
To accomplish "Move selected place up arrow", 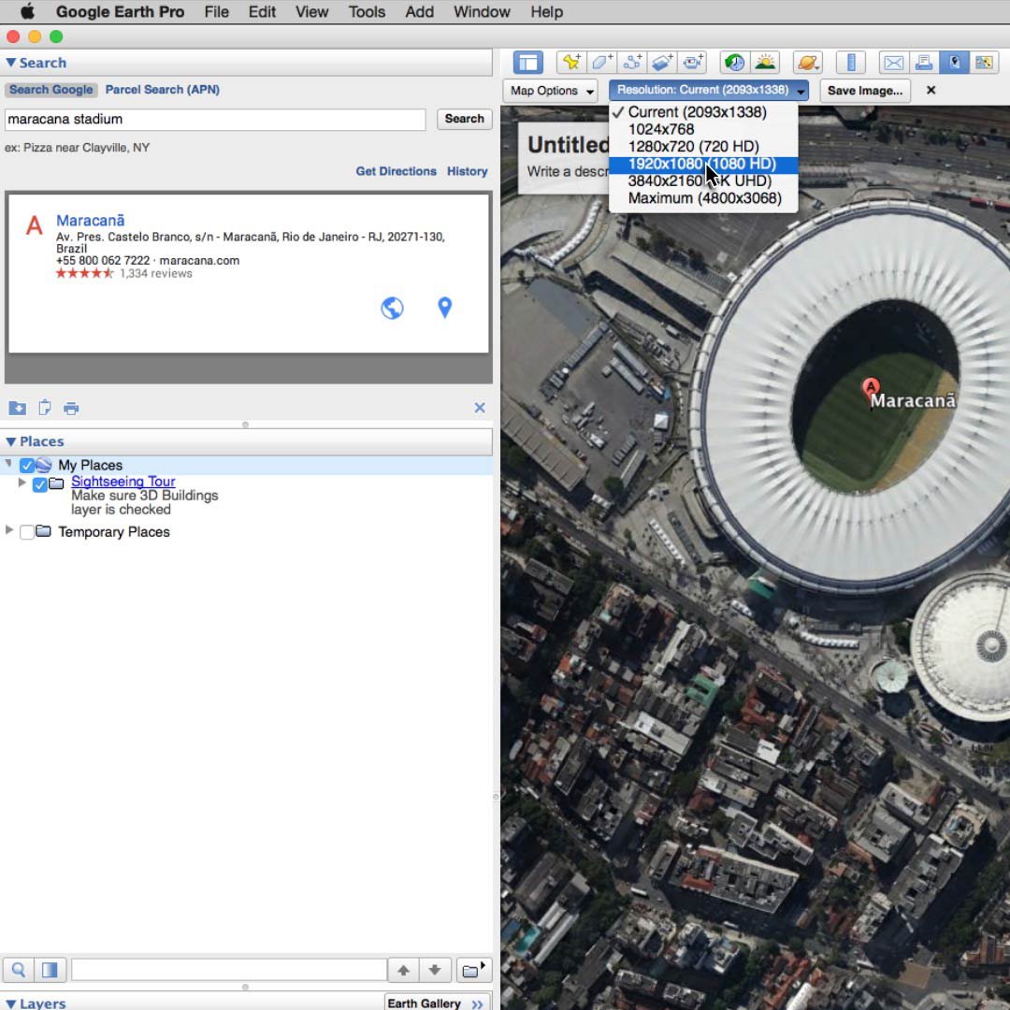I will (x=403, y=970).
